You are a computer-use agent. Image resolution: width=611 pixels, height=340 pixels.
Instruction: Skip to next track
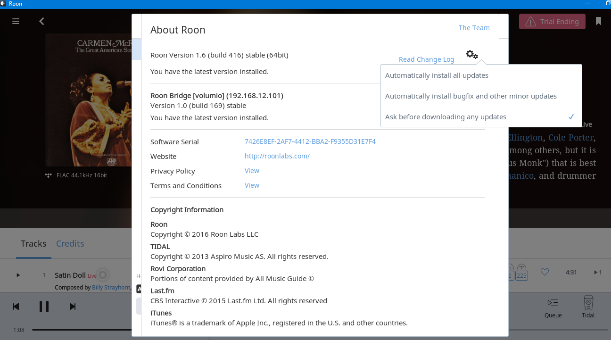click(x=73, y=307)
